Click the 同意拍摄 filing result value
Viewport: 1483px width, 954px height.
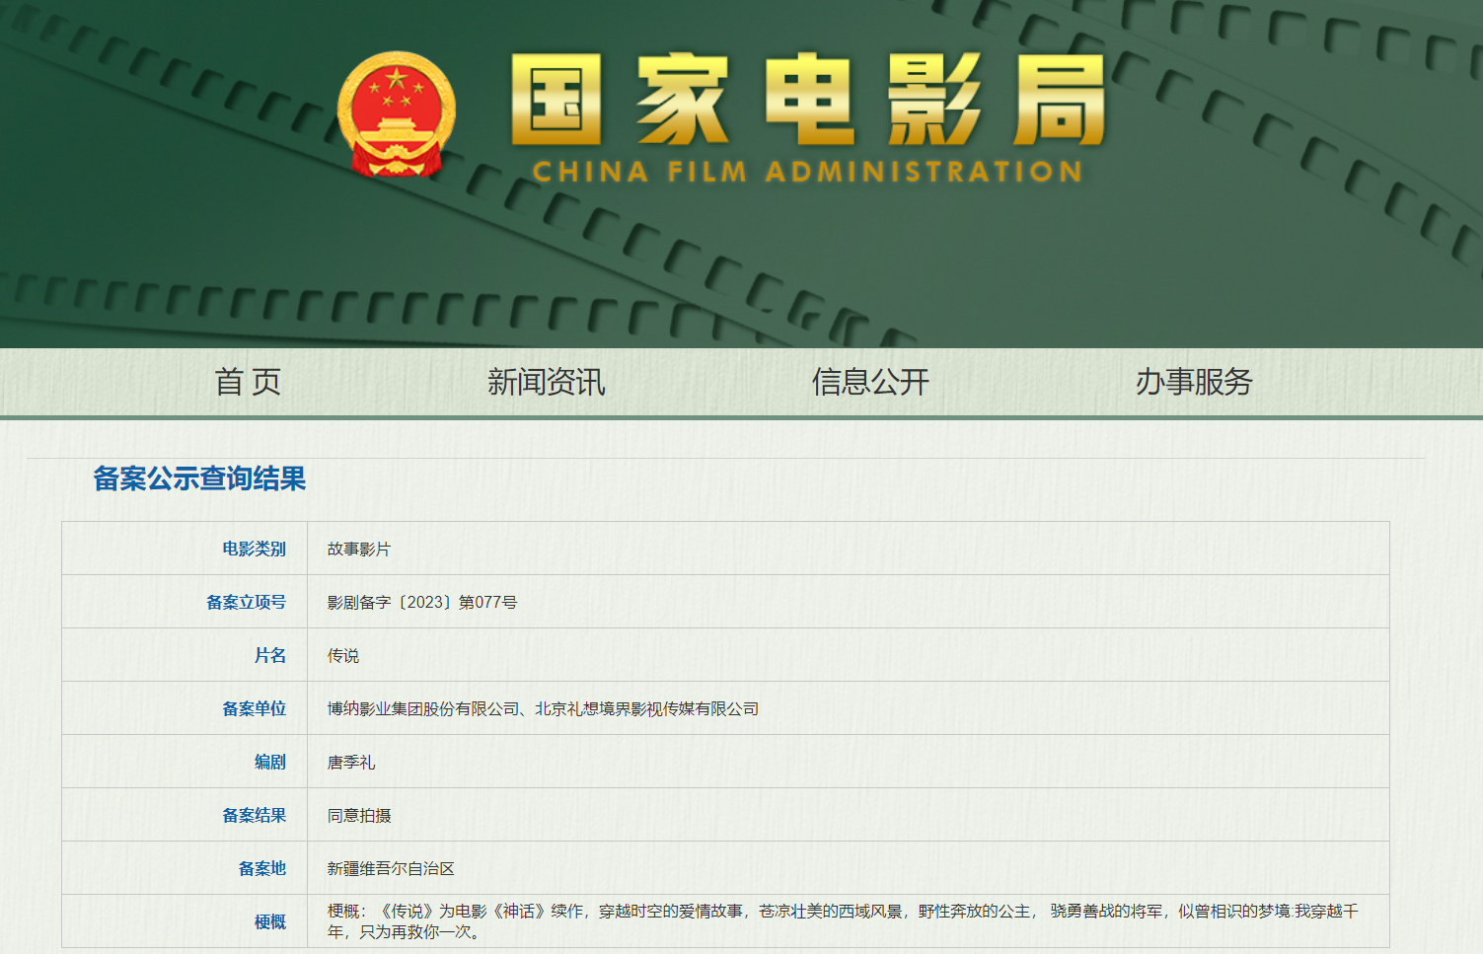[359, 816]
